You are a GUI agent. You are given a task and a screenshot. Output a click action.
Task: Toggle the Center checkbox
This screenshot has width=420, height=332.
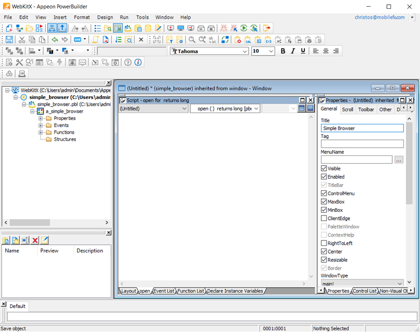pyautogui.click(x=324, y=251)
